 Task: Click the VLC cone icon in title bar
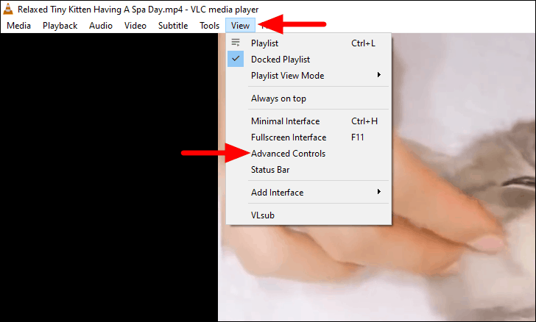pos(8,9)
